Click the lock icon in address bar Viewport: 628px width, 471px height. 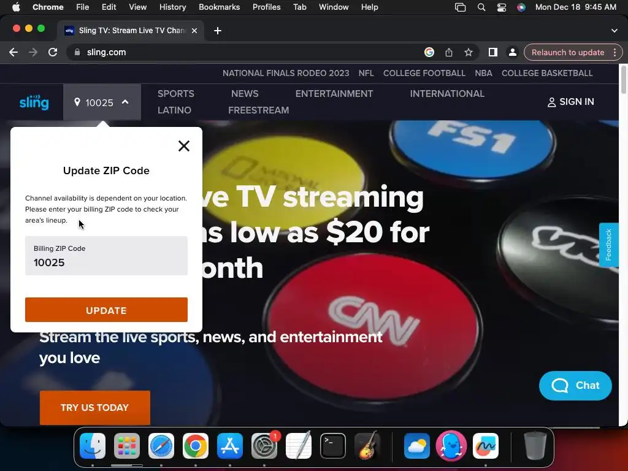[77, 53]
